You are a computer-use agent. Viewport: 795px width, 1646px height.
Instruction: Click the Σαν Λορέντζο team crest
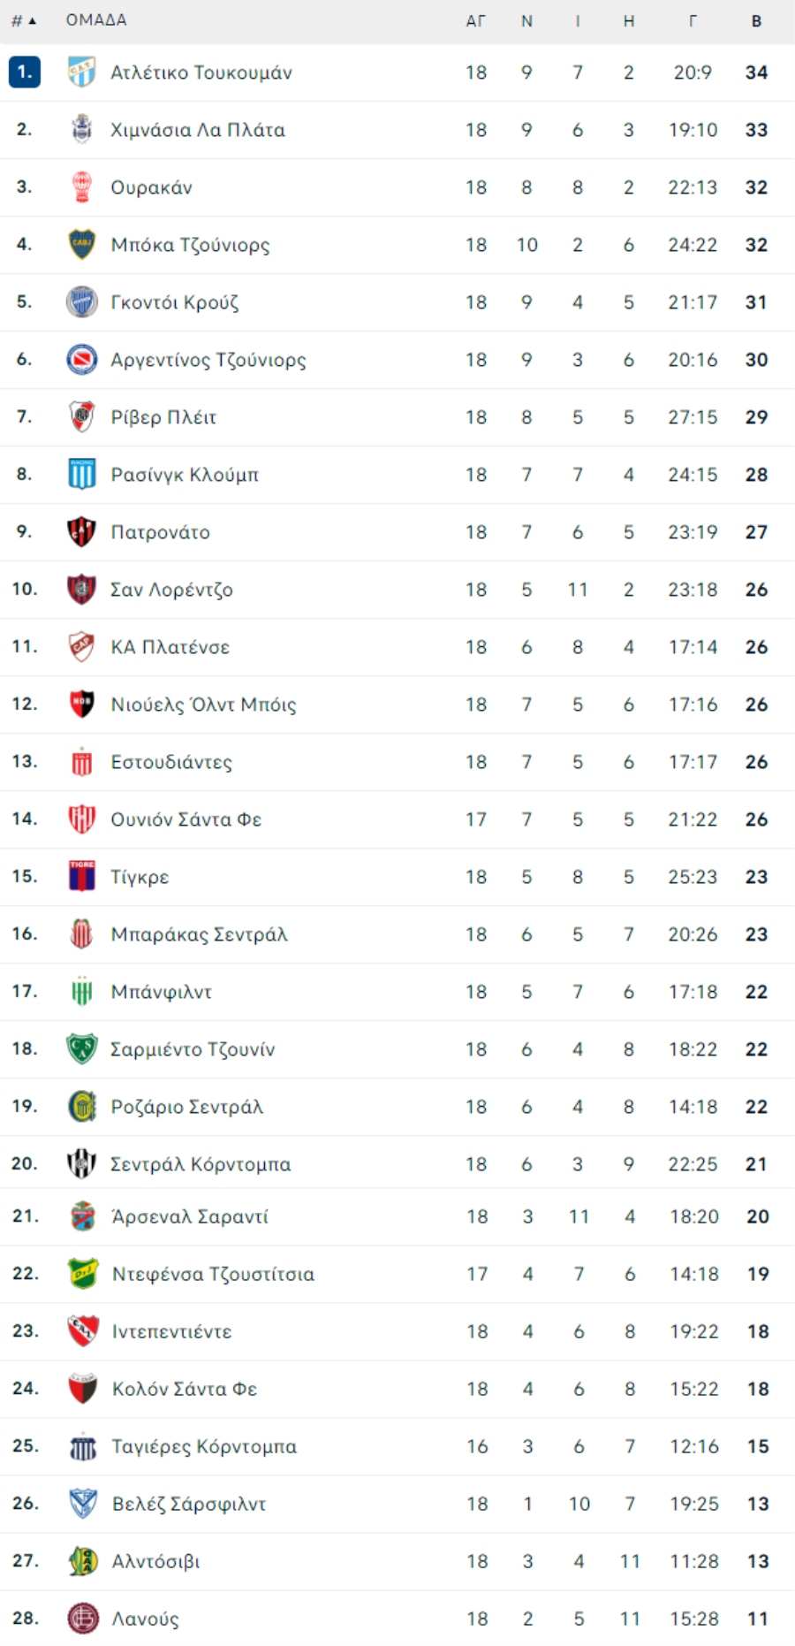tap(82, 590)
